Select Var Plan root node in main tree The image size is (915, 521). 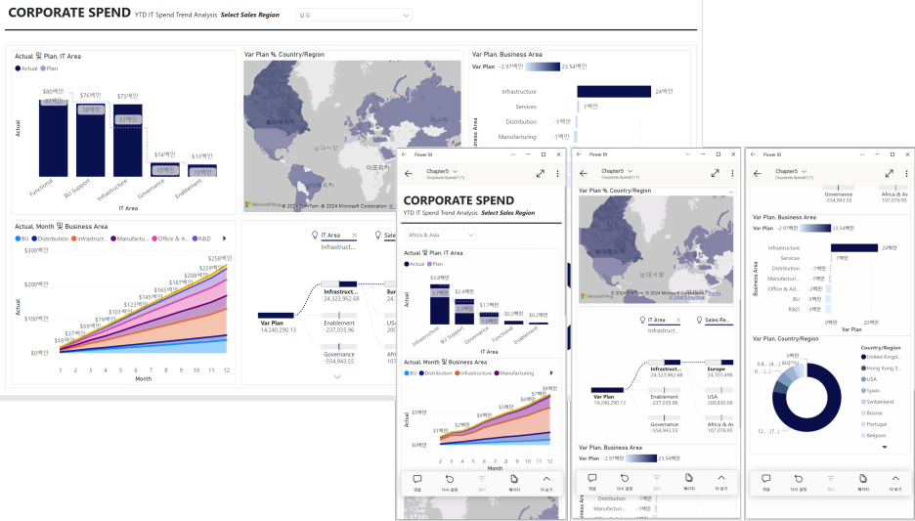pyautogui.click(x=278, y=323)
